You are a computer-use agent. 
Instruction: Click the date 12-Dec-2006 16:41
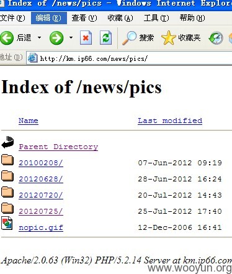[x=180, y=227]
